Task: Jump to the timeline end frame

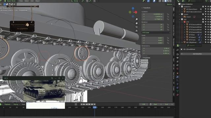Action: [x=95, y=104]
